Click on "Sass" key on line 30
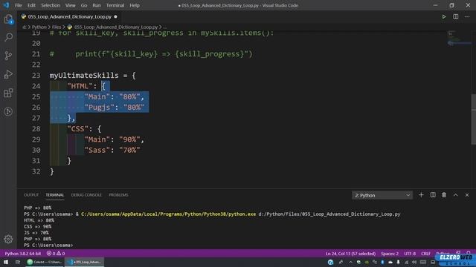This screenshot has height=267, width=476. pos(97,150)
